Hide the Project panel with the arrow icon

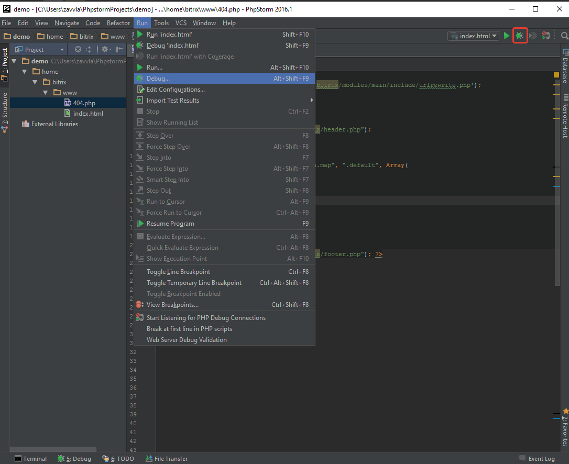coord(118,49)
